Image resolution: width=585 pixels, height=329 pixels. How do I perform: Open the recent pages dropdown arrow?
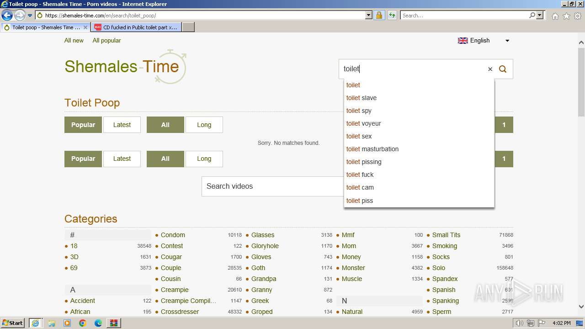click(x=30, y=16)
